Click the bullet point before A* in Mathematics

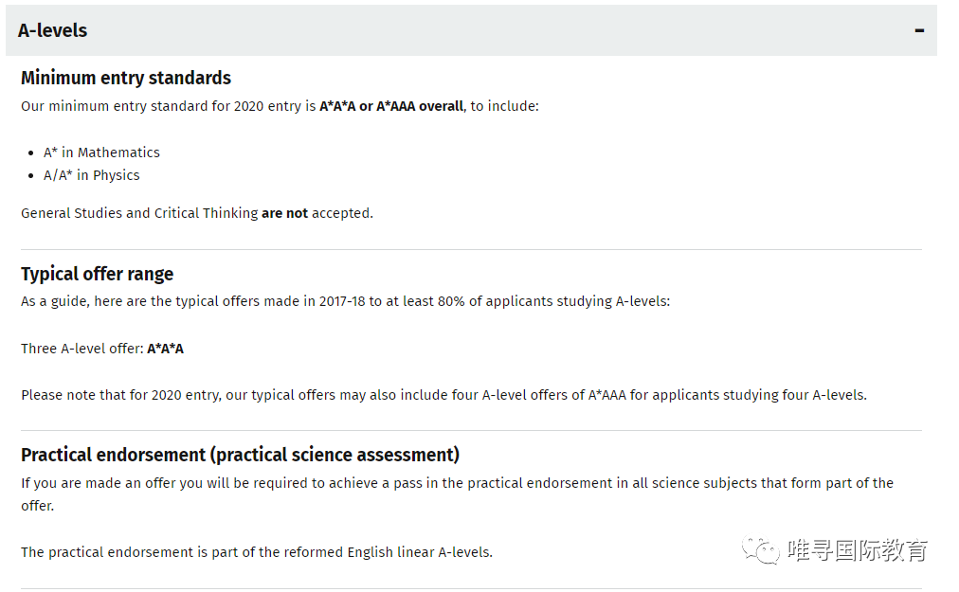coord(30,152)
